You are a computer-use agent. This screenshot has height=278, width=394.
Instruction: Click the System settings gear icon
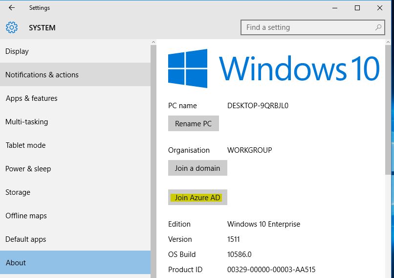(12, 27)
